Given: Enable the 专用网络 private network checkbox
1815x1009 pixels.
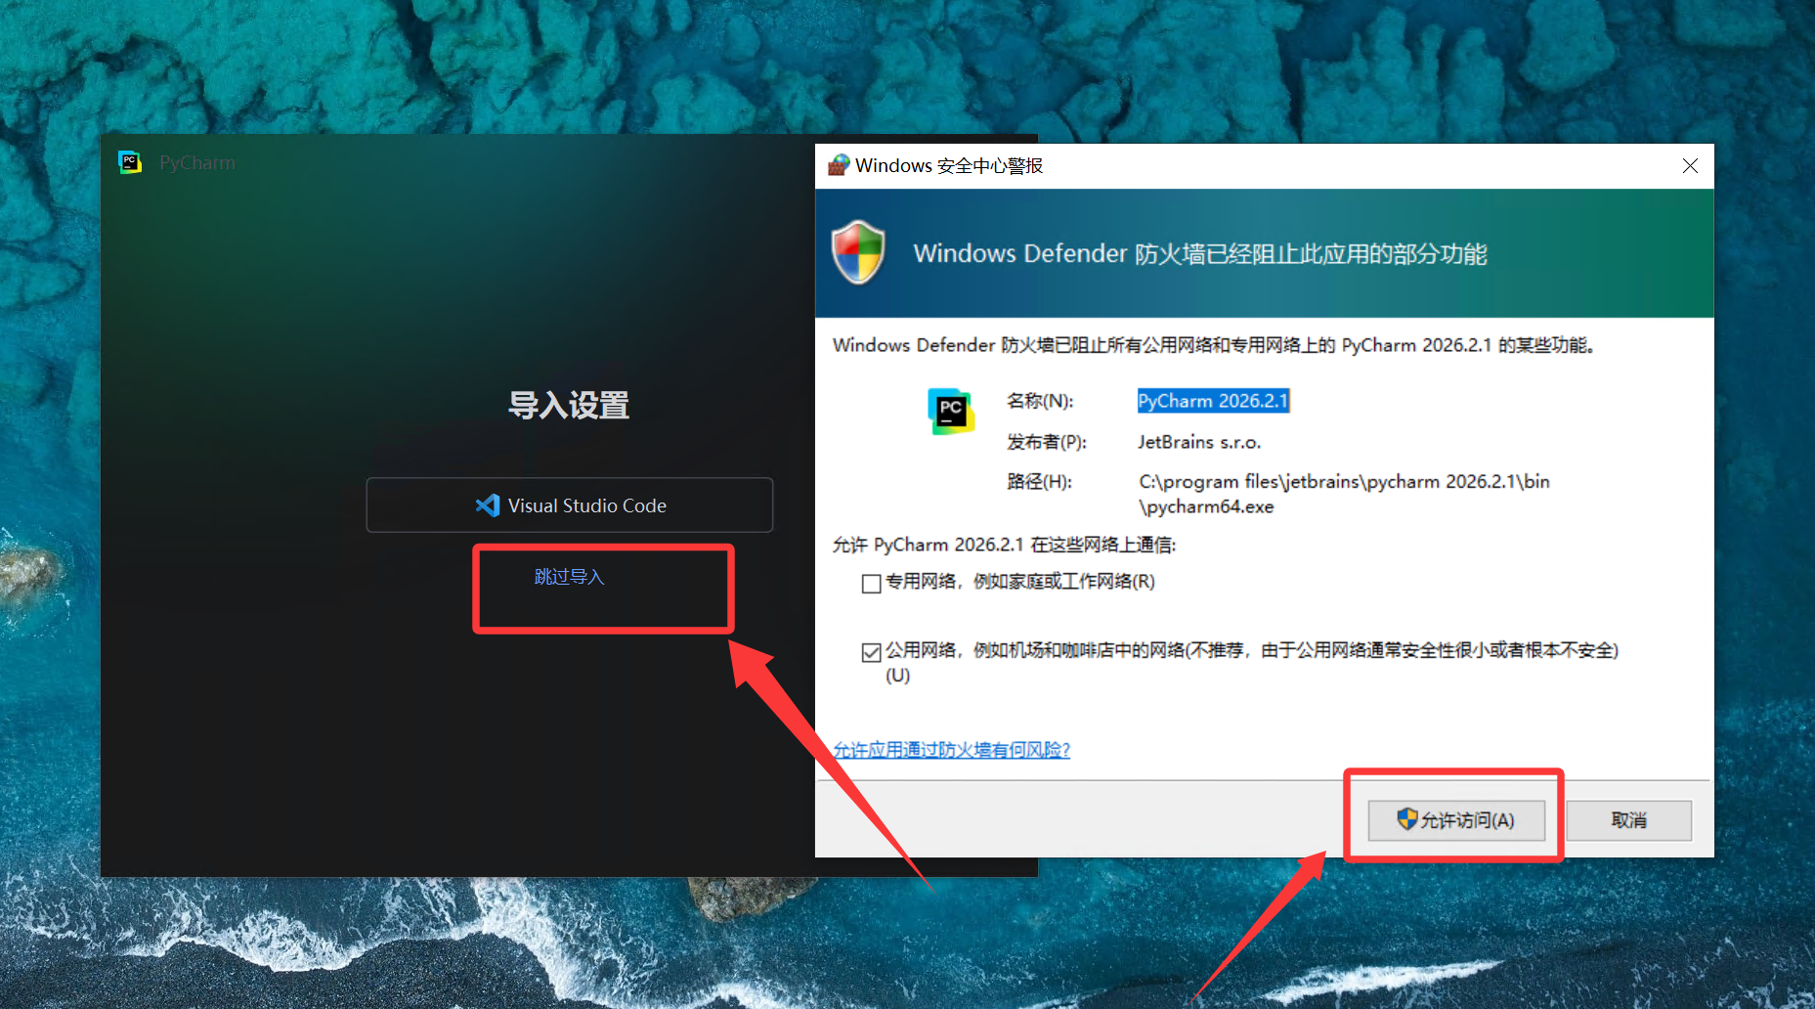Looking at the screenshot, I should [871, 584].
